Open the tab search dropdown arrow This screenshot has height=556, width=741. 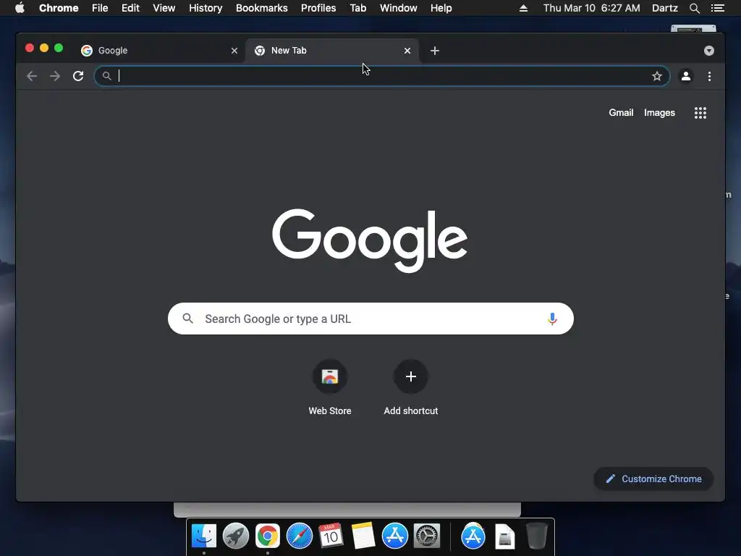[x=709, y=51]
